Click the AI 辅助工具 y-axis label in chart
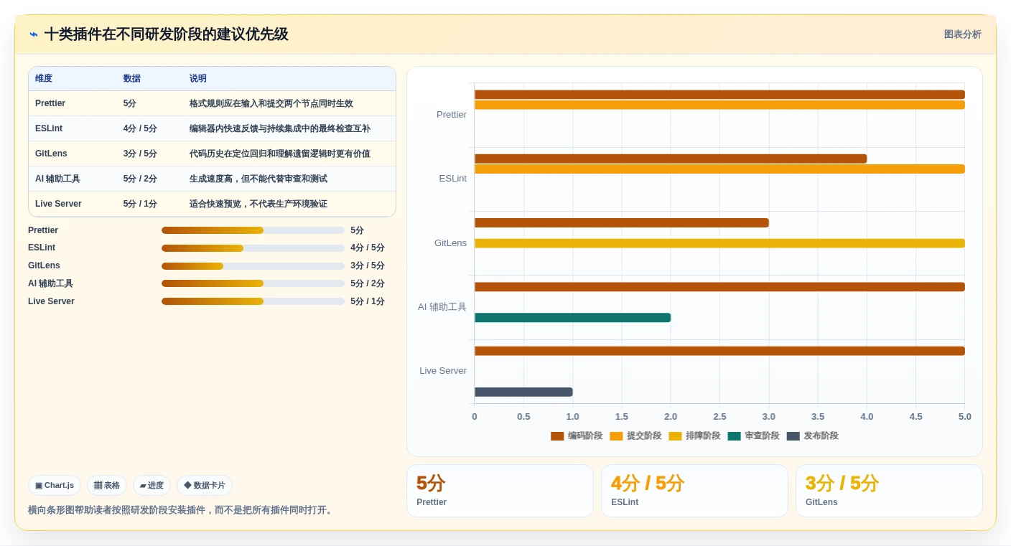 (x=442, y=307)
